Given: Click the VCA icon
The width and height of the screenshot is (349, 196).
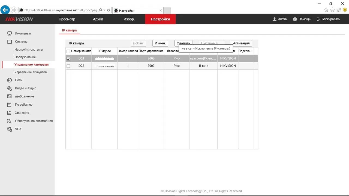Looking at the screenshot, I should coord(10,129).
